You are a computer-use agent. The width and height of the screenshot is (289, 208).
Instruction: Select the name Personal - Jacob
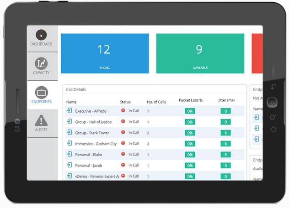(x=89, y=166)
